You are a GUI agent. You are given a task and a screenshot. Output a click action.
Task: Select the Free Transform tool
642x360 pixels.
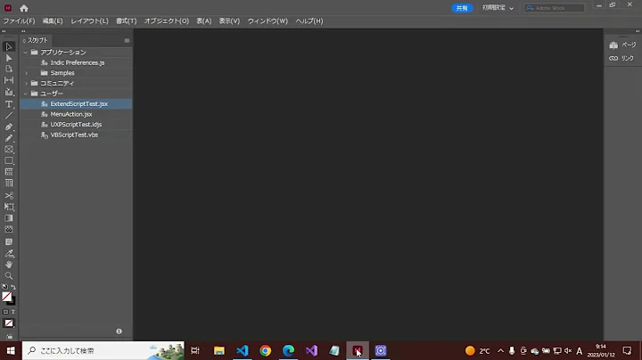pos(9,207)
